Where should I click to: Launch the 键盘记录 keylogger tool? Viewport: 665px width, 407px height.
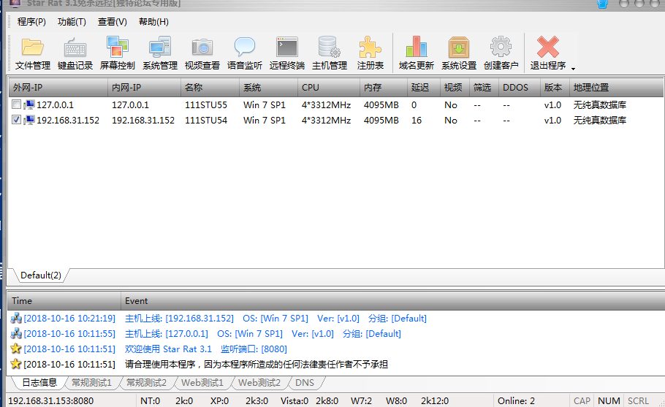75,53
